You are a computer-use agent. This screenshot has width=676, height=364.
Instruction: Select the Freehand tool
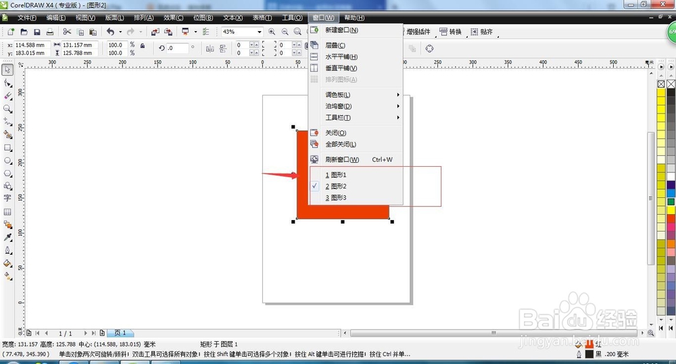coord(7,122)
